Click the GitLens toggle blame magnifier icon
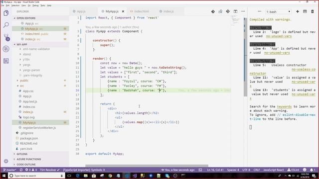Image resolution: width=319 pixels, height=179 pixels. pyautogui.click(x=220, y=11)
